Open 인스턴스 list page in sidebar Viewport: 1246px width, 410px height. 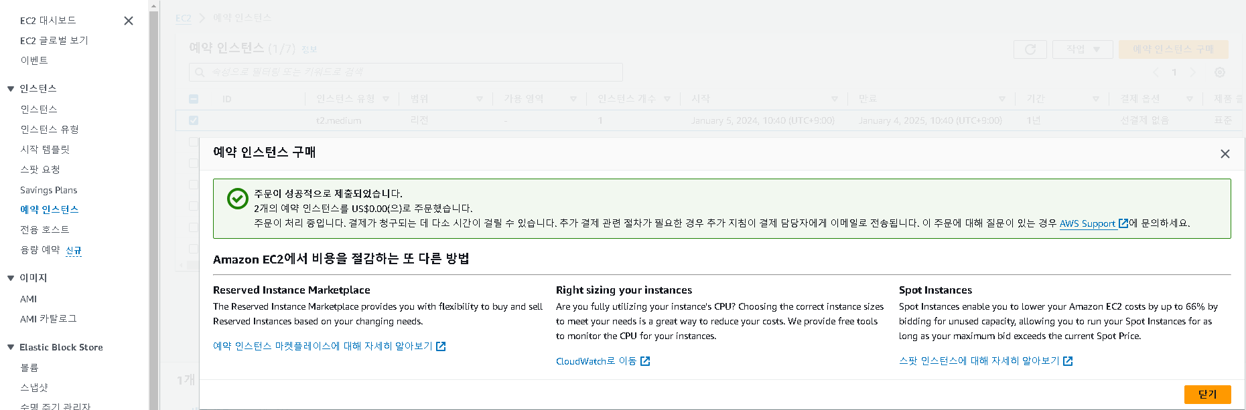coord(39,109)
